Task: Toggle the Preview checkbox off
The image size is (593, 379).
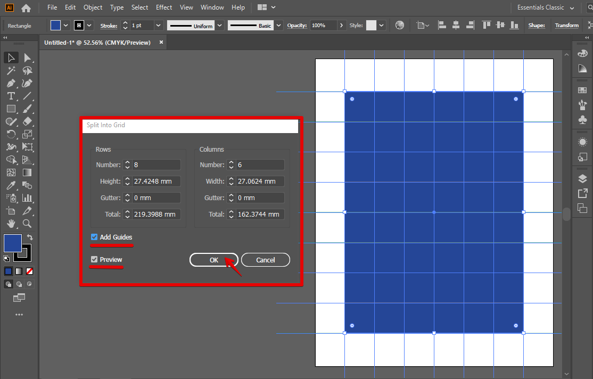Action: pyautogui.click(x=94, y=259)
